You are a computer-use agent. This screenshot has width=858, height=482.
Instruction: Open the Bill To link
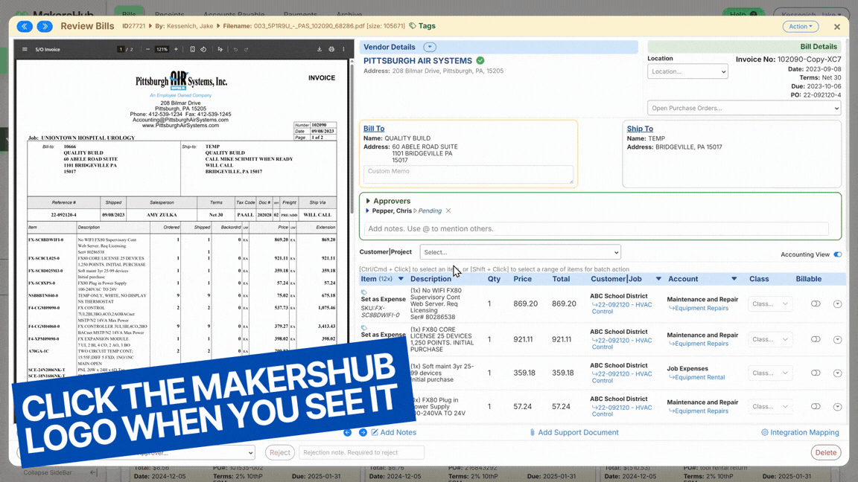(x=374, y=129)
